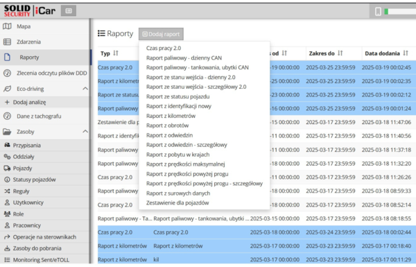Sort by Data dodania column arrows
The width and height of the screenshot is (416, 267).
tap(406, 53)
